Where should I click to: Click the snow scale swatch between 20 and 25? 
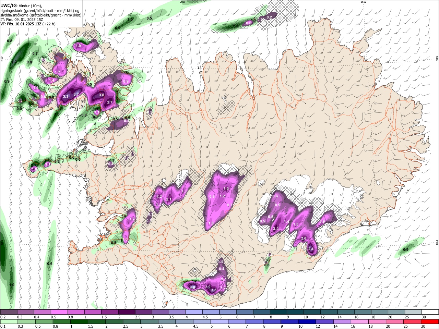point(396,312)
